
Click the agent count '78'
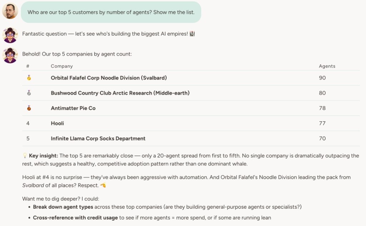pos(322,108)
